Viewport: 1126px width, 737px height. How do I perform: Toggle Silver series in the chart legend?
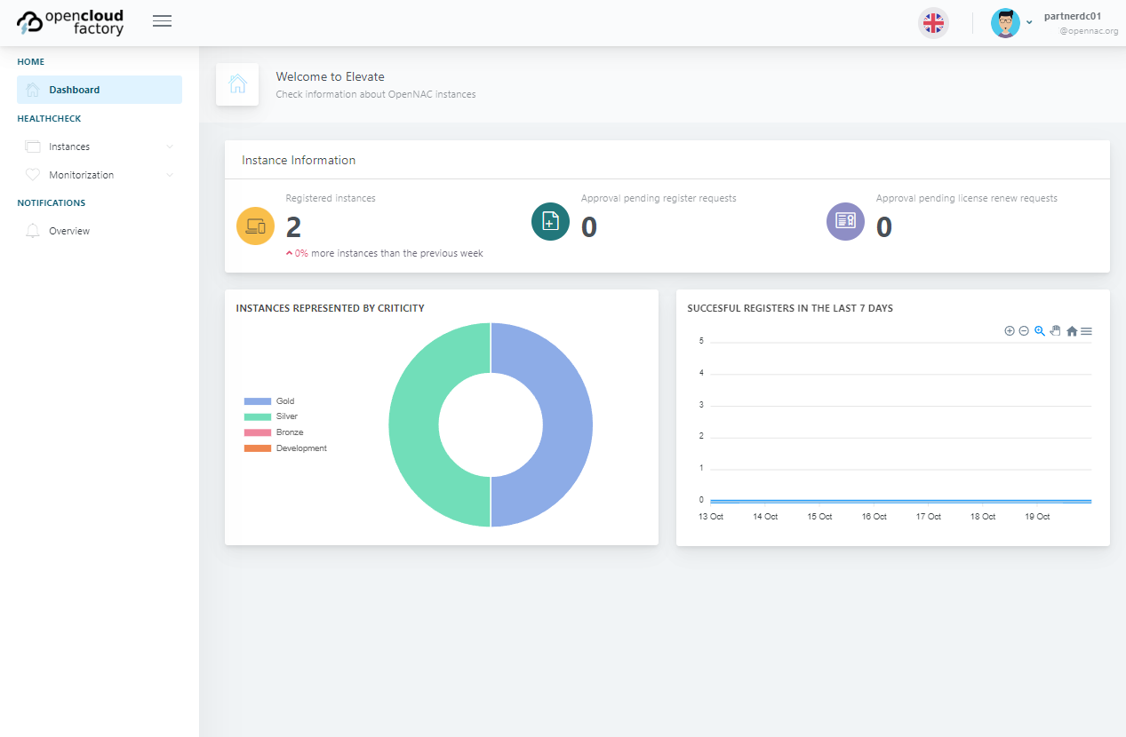(271, 416)
